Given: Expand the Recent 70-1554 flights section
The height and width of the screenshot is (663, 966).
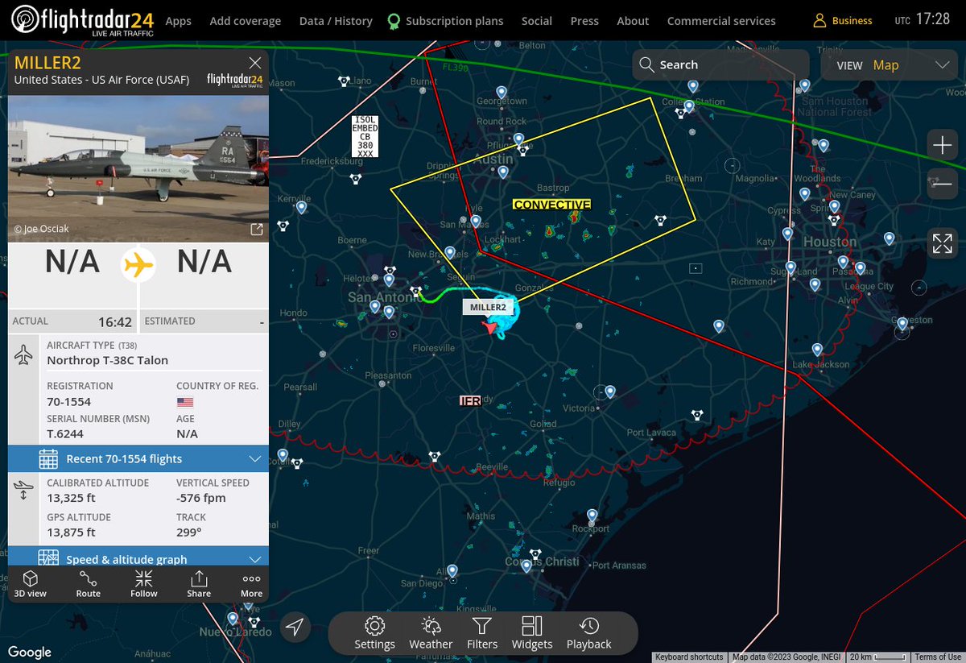Looking at the screenshot, I should (138, 458).
